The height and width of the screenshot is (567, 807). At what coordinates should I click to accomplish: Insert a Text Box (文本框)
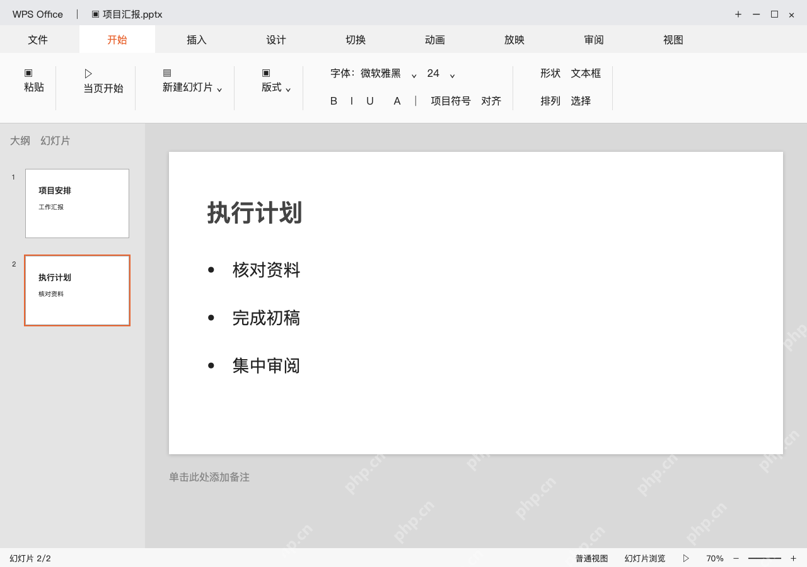click(586, 73)
